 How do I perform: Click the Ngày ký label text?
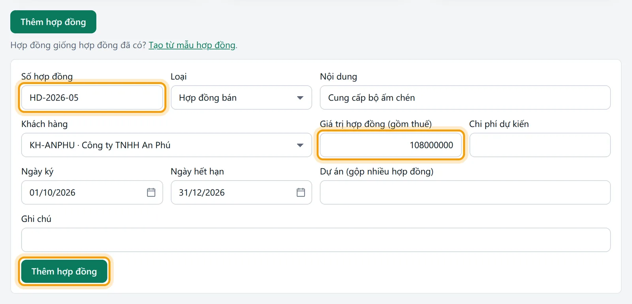(x=38, y=172)
